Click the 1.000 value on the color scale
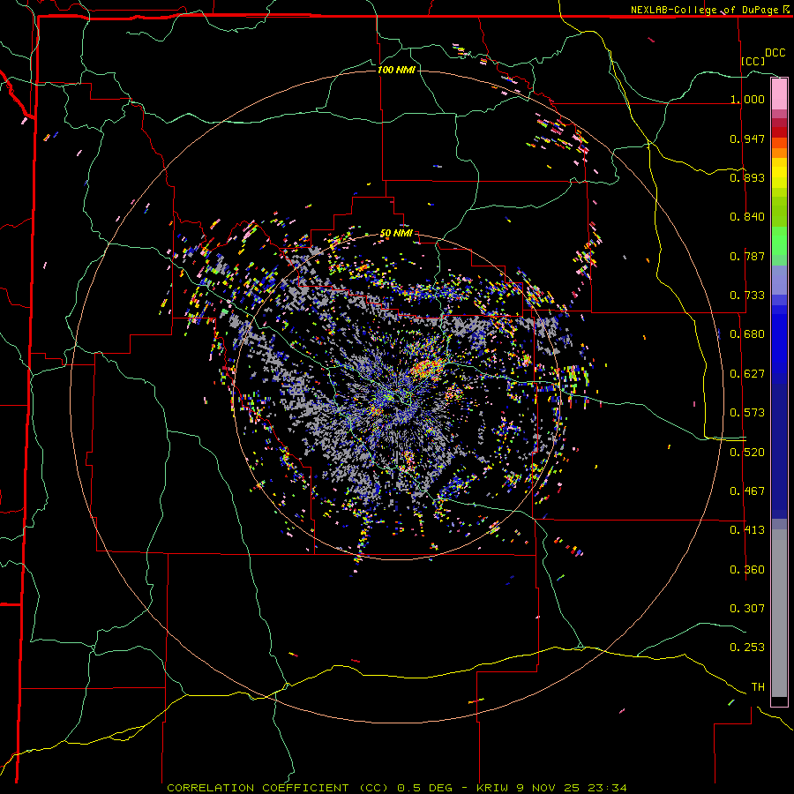Viewport: 794px width, 794px height. pyautogui.click(x=747, y=99)
